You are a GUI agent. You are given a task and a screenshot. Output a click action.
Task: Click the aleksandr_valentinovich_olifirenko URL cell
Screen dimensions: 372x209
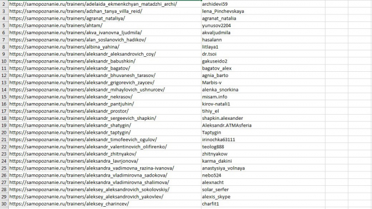105,146
